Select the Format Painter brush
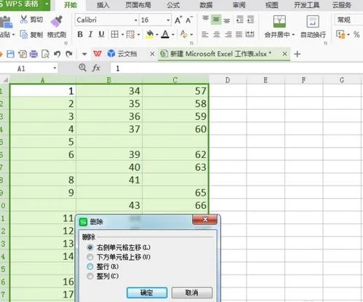The height and width of the screenshot is (302, 363). click(57, 21)
